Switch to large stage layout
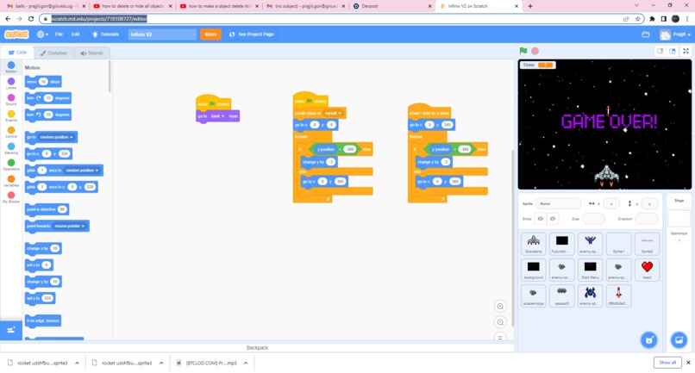The height and width of the screenshot is (373, 695). 673,51
